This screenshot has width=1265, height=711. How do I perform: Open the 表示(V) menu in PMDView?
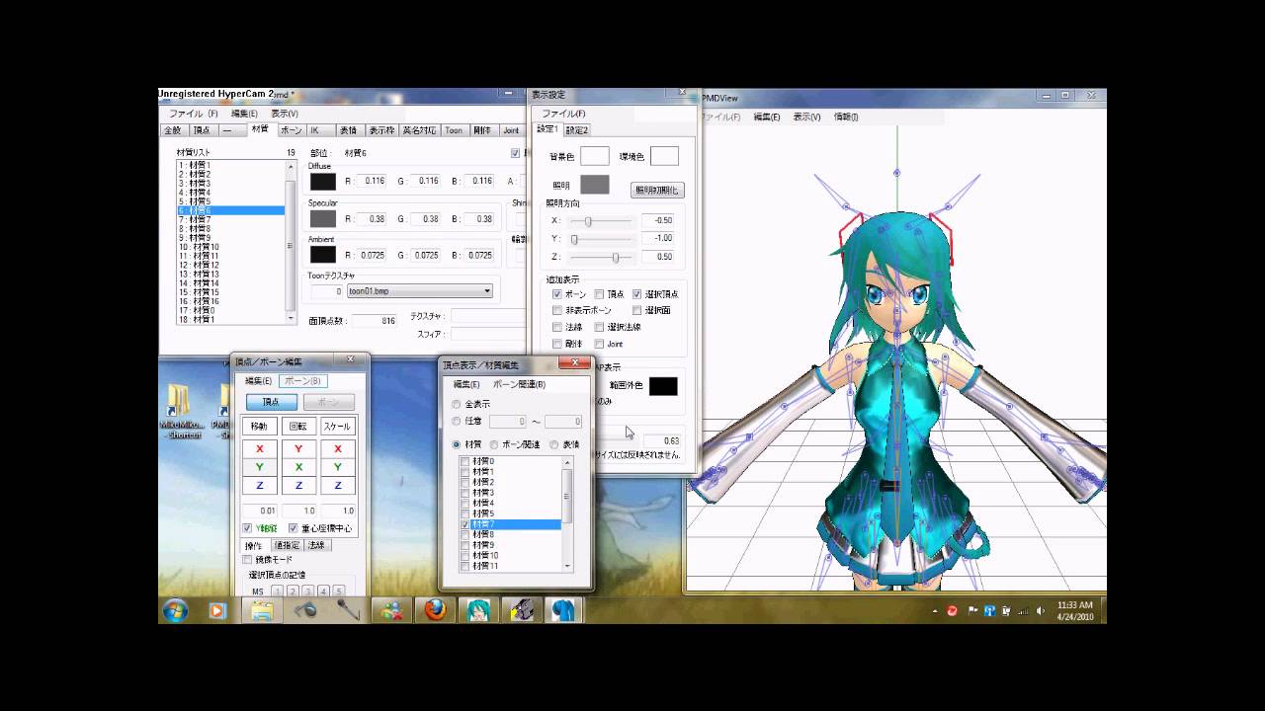pos(806,117)
